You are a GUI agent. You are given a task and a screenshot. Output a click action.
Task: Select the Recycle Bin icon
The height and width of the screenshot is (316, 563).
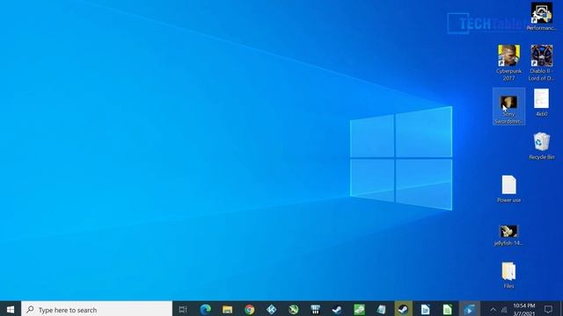(542, 146)
